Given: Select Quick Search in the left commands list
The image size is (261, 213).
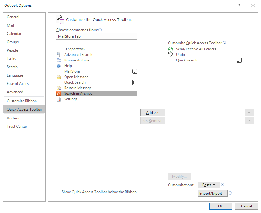Looking at the screenshot, I should (x=97, y=82).
